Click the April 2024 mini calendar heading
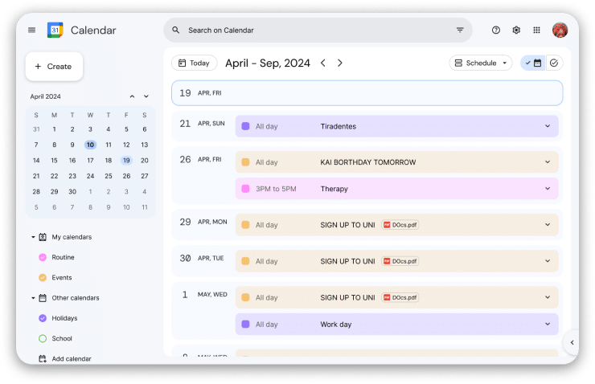The height and width of the screenshot is (384, 595). pyautogui.click(x=45, y=96)
